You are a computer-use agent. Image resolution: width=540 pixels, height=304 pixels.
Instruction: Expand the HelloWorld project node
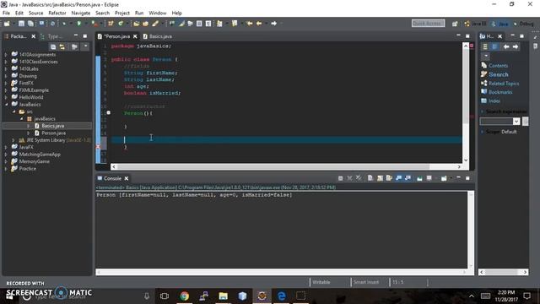[x=6, y=97]
